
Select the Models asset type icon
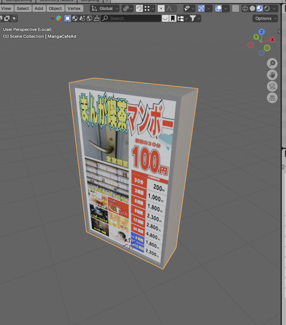[x=67, y=18]
